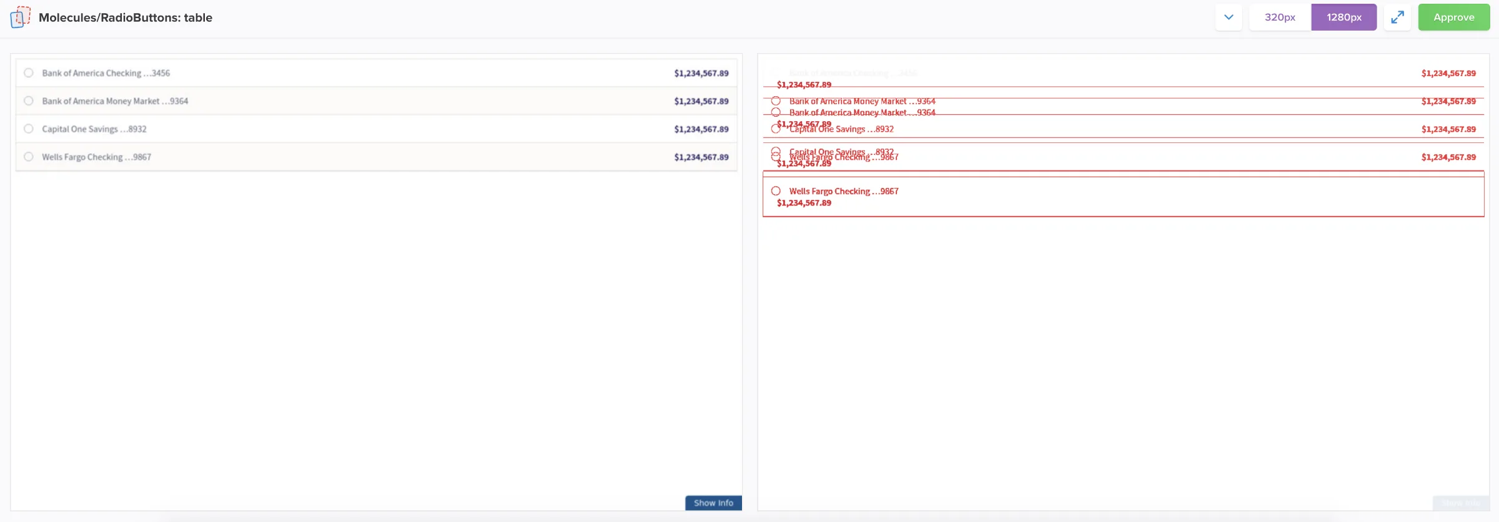Click Capital One Savings ...8932 label in left panel

[94, 129]
